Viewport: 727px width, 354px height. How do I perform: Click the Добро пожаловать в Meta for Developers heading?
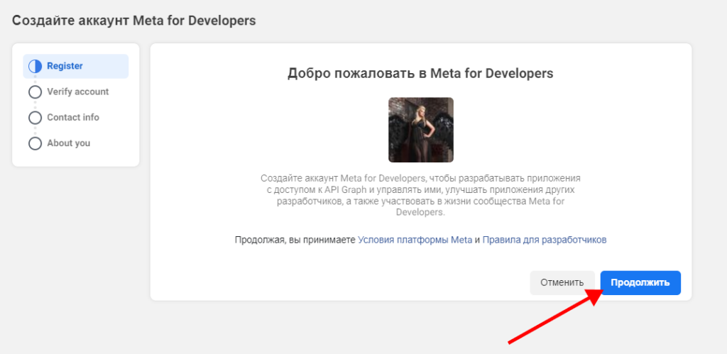pyautogui.click(x=420, y=73)
